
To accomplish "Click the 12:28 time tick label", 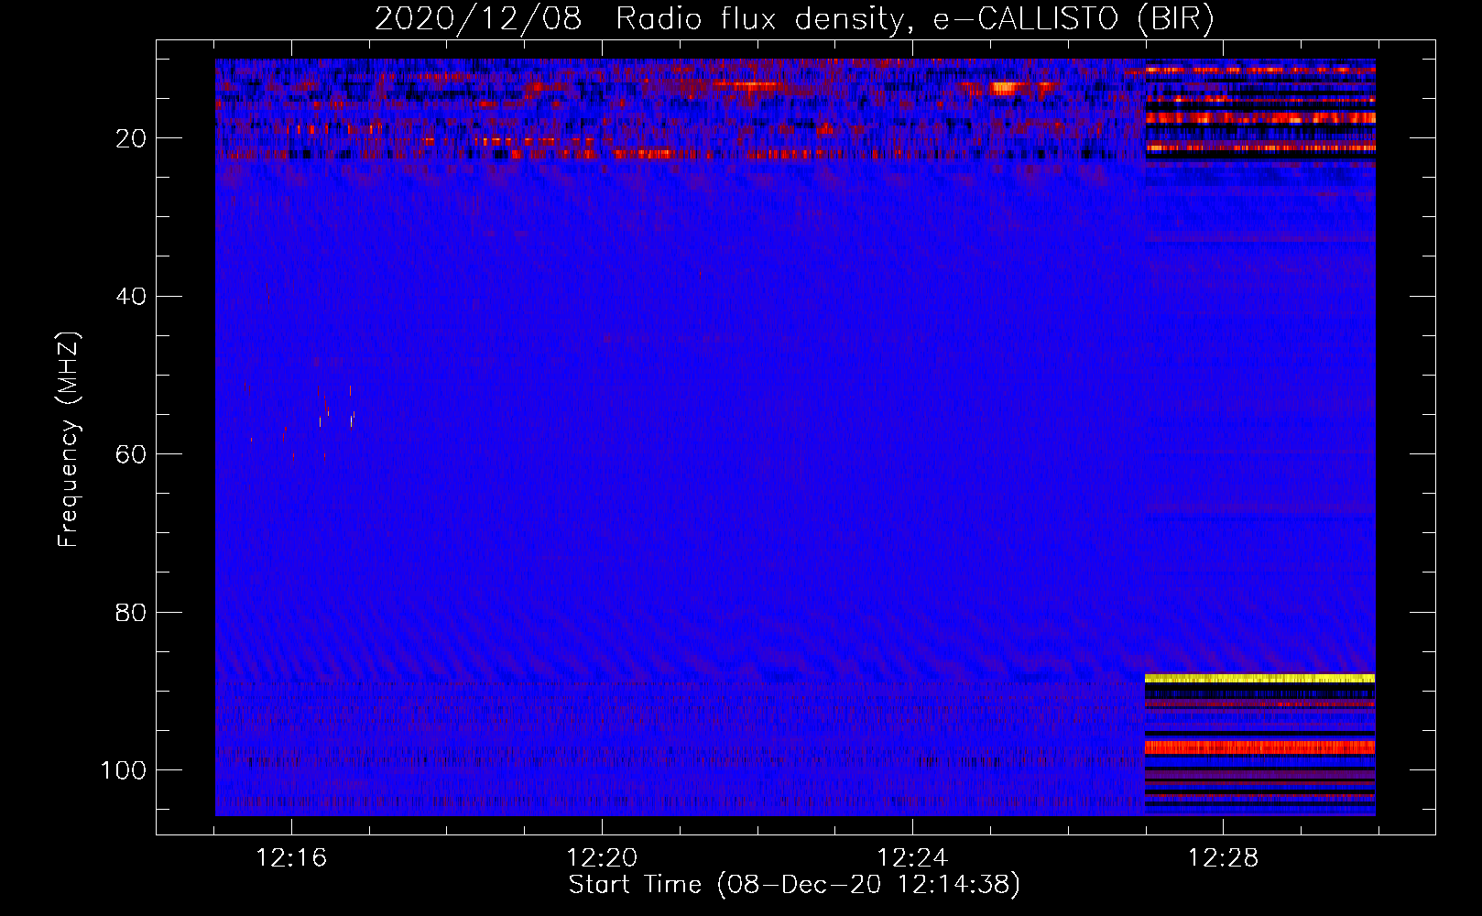I will (x=1223, y=858).
